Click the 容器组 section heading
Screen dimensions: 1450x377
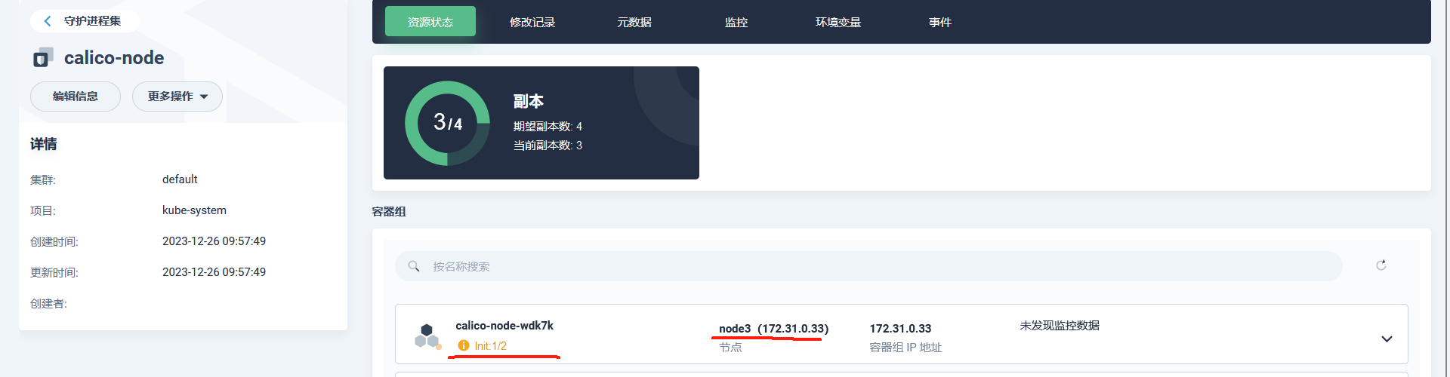(389, 212)
